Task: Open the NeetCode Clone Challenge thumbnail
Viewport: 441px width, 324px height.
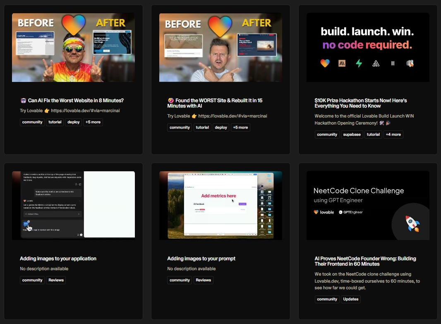Action: 368,205
